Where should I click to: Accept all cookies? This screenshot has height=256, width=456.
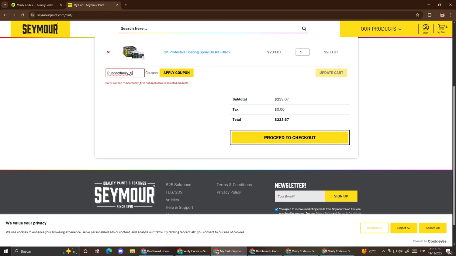(433, 228)
